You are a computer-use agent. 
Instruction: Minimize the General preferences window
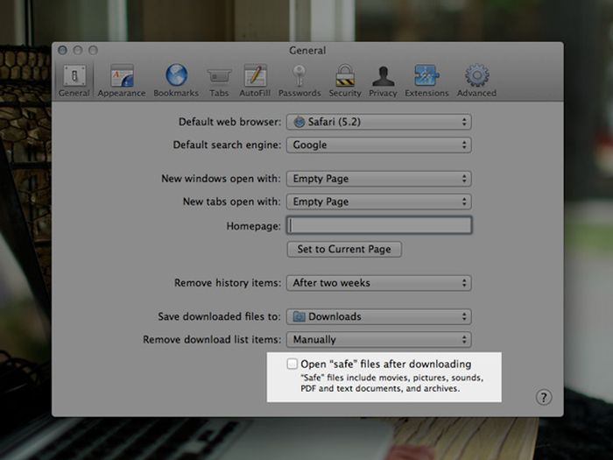[x=78, y=50]
